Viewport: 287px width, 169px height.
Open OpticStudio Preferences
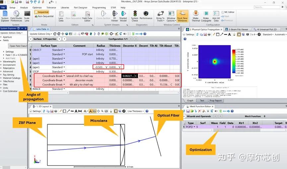click(16, 16)
